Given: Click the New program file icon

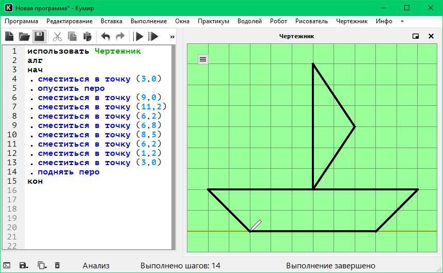Looking at the screenshot, I should [x=9, y=37].
